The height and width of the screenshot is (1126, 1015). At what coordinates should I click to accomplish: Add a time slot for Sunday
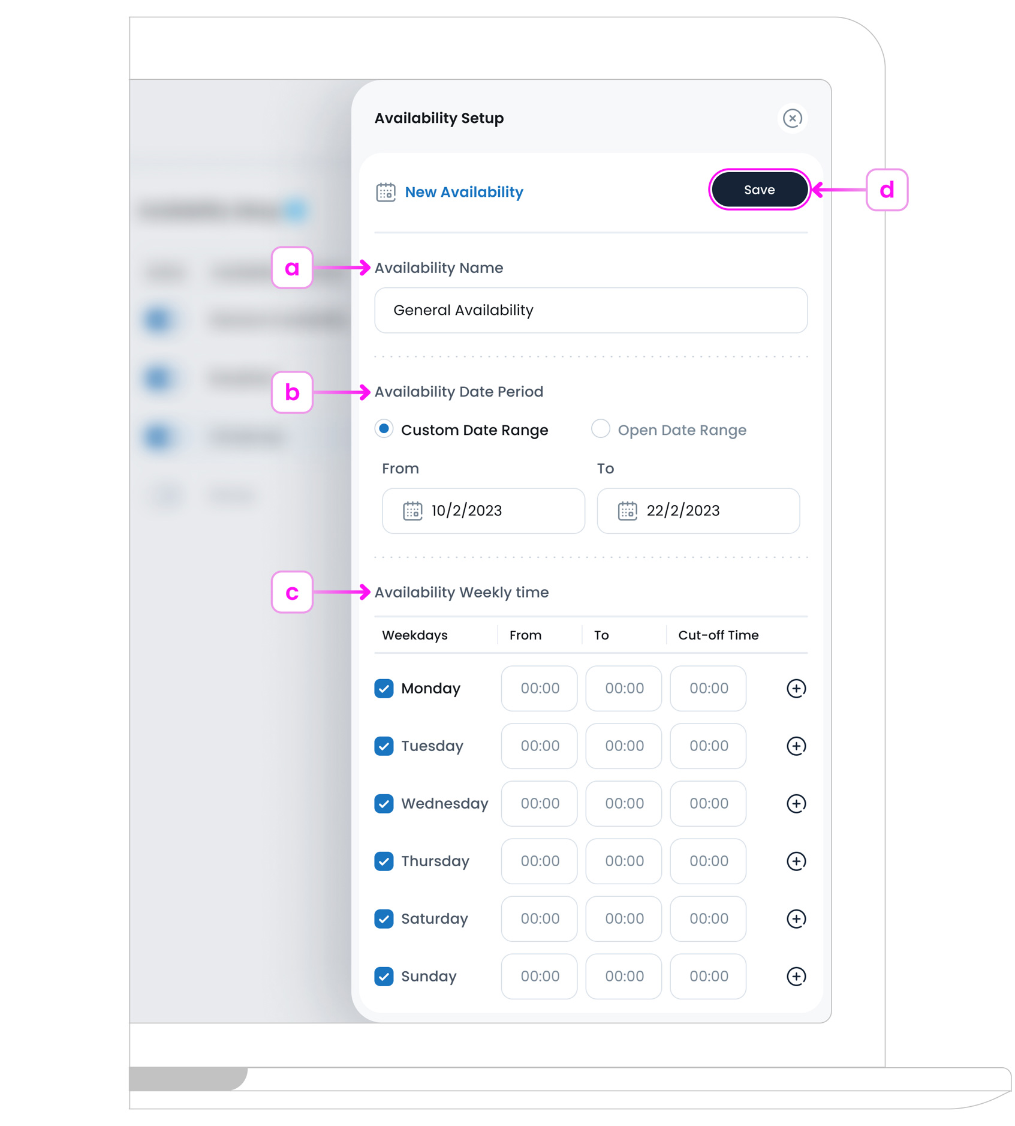[796, 977]
